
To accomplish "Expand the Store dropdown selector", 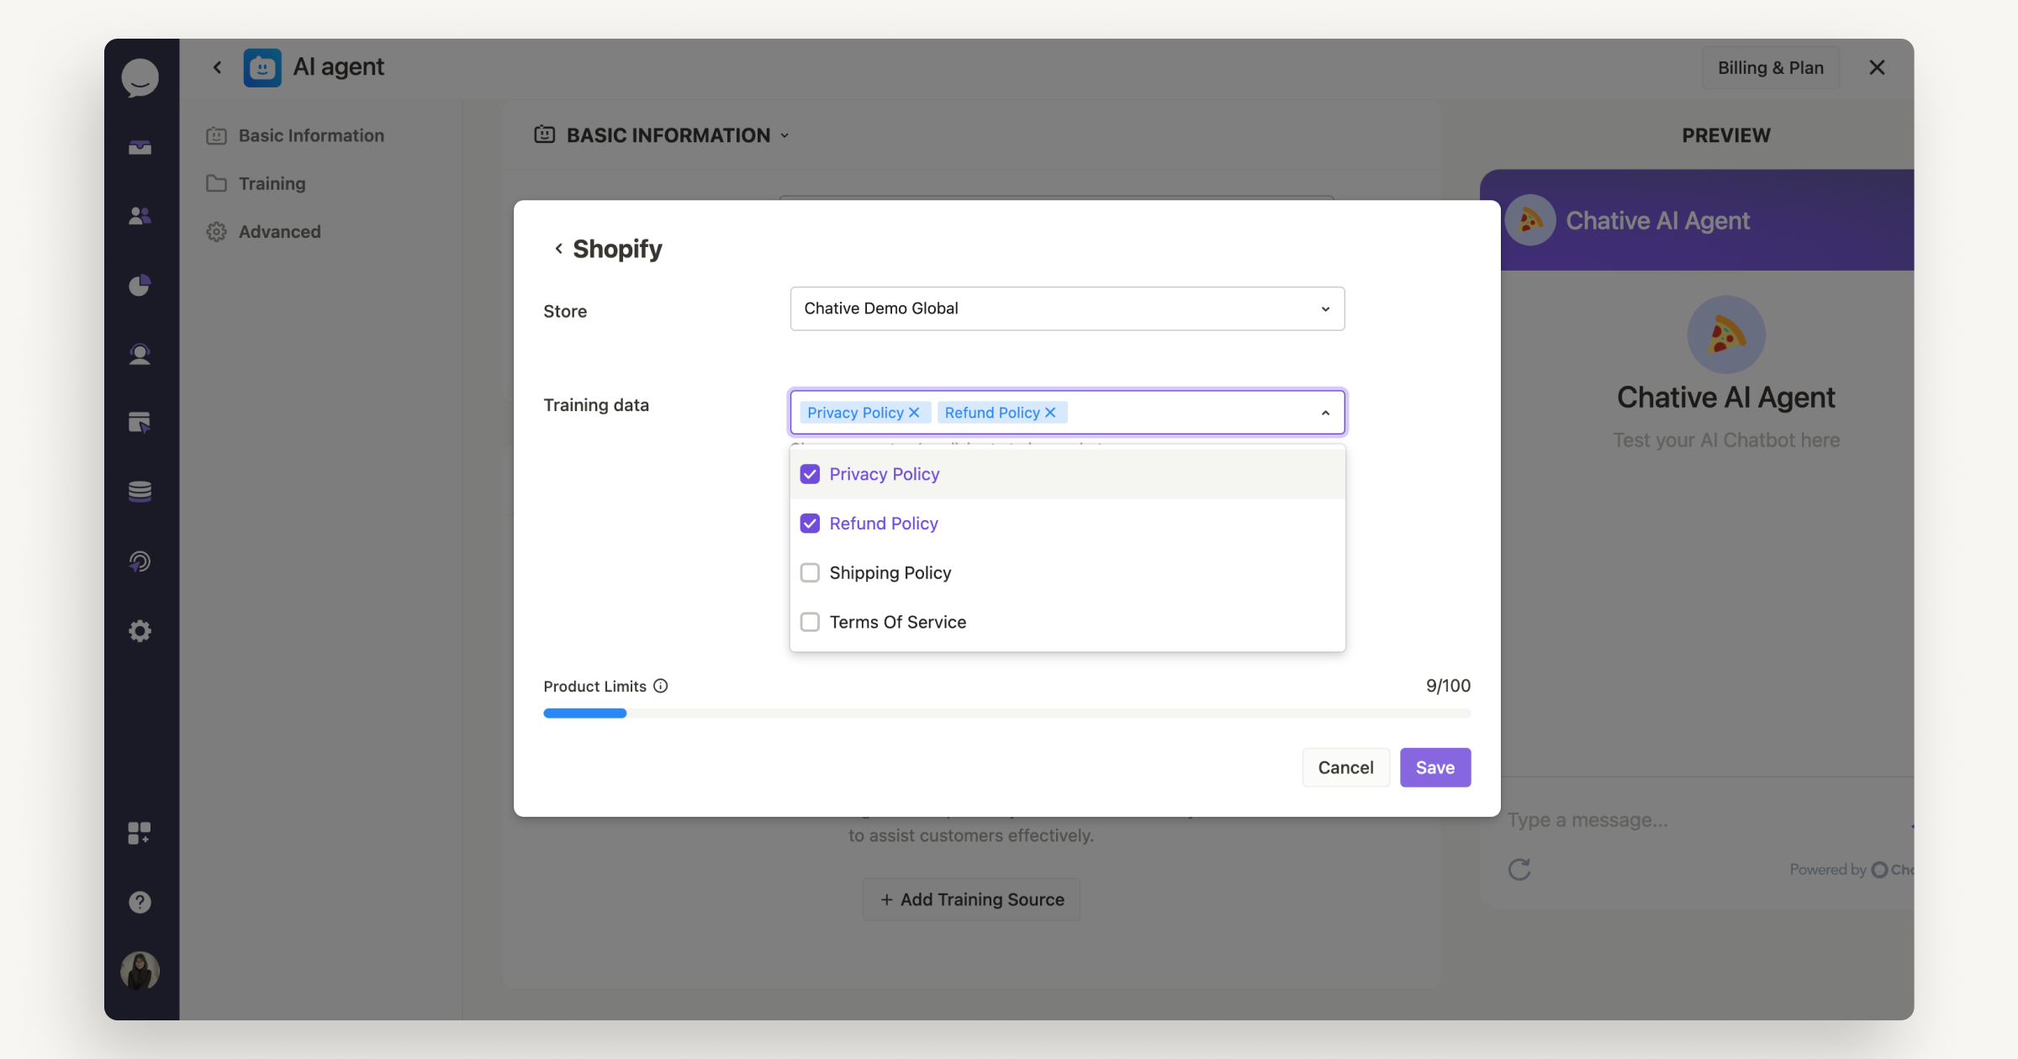I will tap(1325, 308).
